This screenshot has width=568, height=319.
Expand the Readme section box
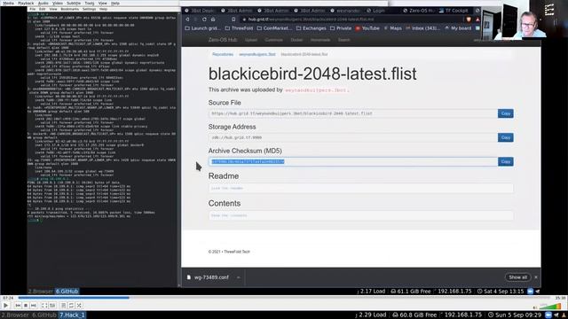pos(361,188)
